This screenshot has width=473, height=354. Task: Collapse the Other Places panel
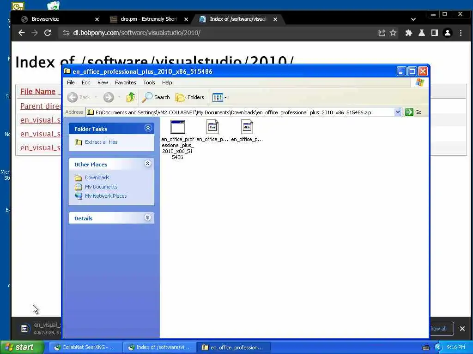click(x=147, y=164)
